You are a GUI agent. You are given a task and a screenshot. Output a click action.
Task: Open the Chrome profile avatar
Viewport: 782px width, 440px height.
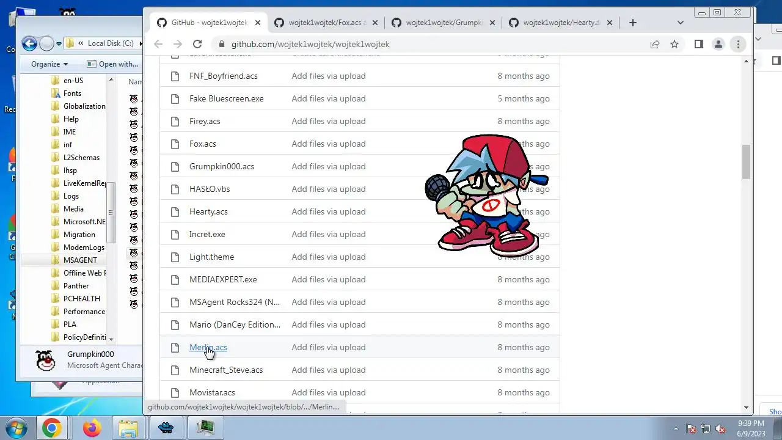(718, 44)
